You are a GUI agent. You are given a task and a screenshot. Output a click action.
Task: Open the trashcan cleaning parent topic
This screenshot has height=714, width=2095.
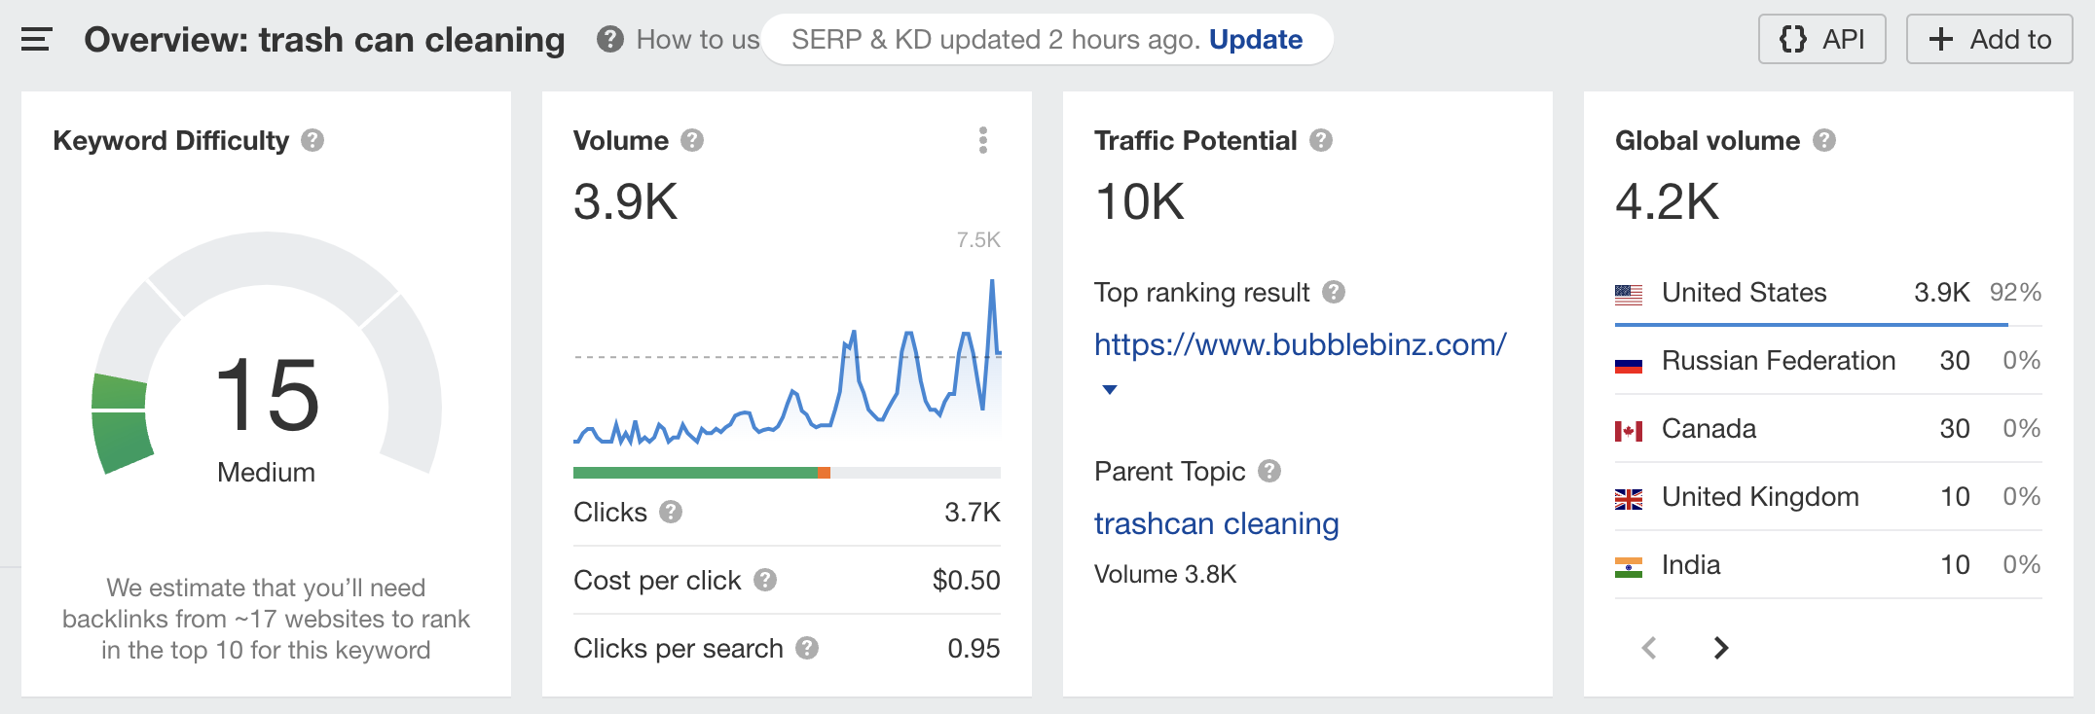pos(1216,524)
